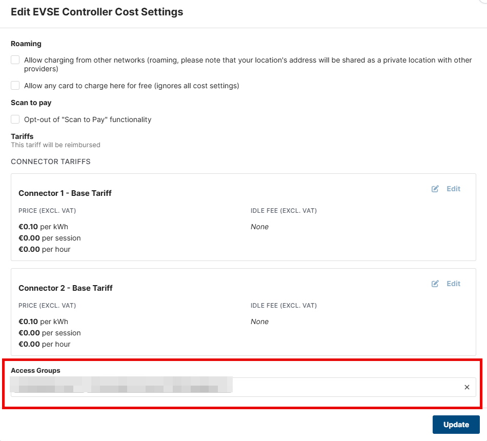Tick the allow any card to charge free checkbox
487x441 pixels.
[x=15, y=86]
